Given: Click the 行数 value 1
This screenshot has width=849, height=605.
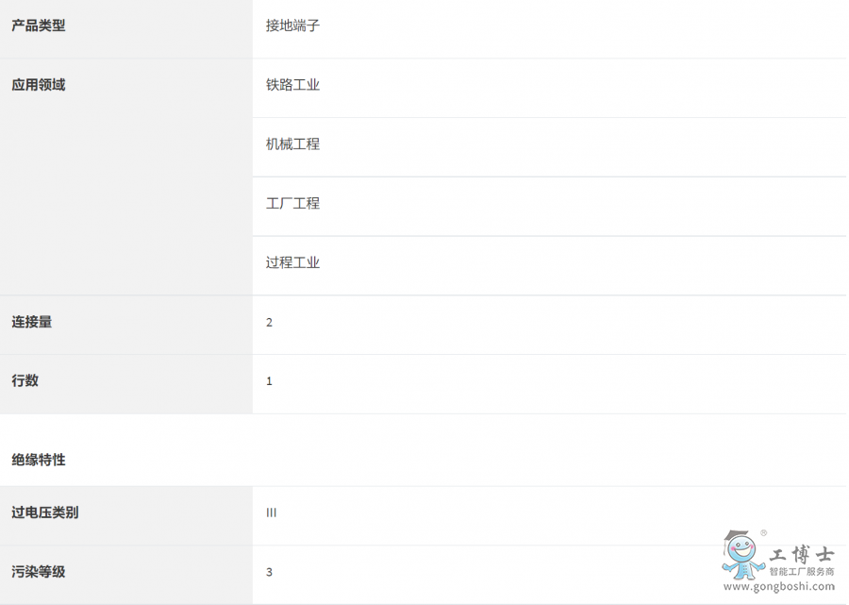Looking at the screenshot, I should [269, 381].
